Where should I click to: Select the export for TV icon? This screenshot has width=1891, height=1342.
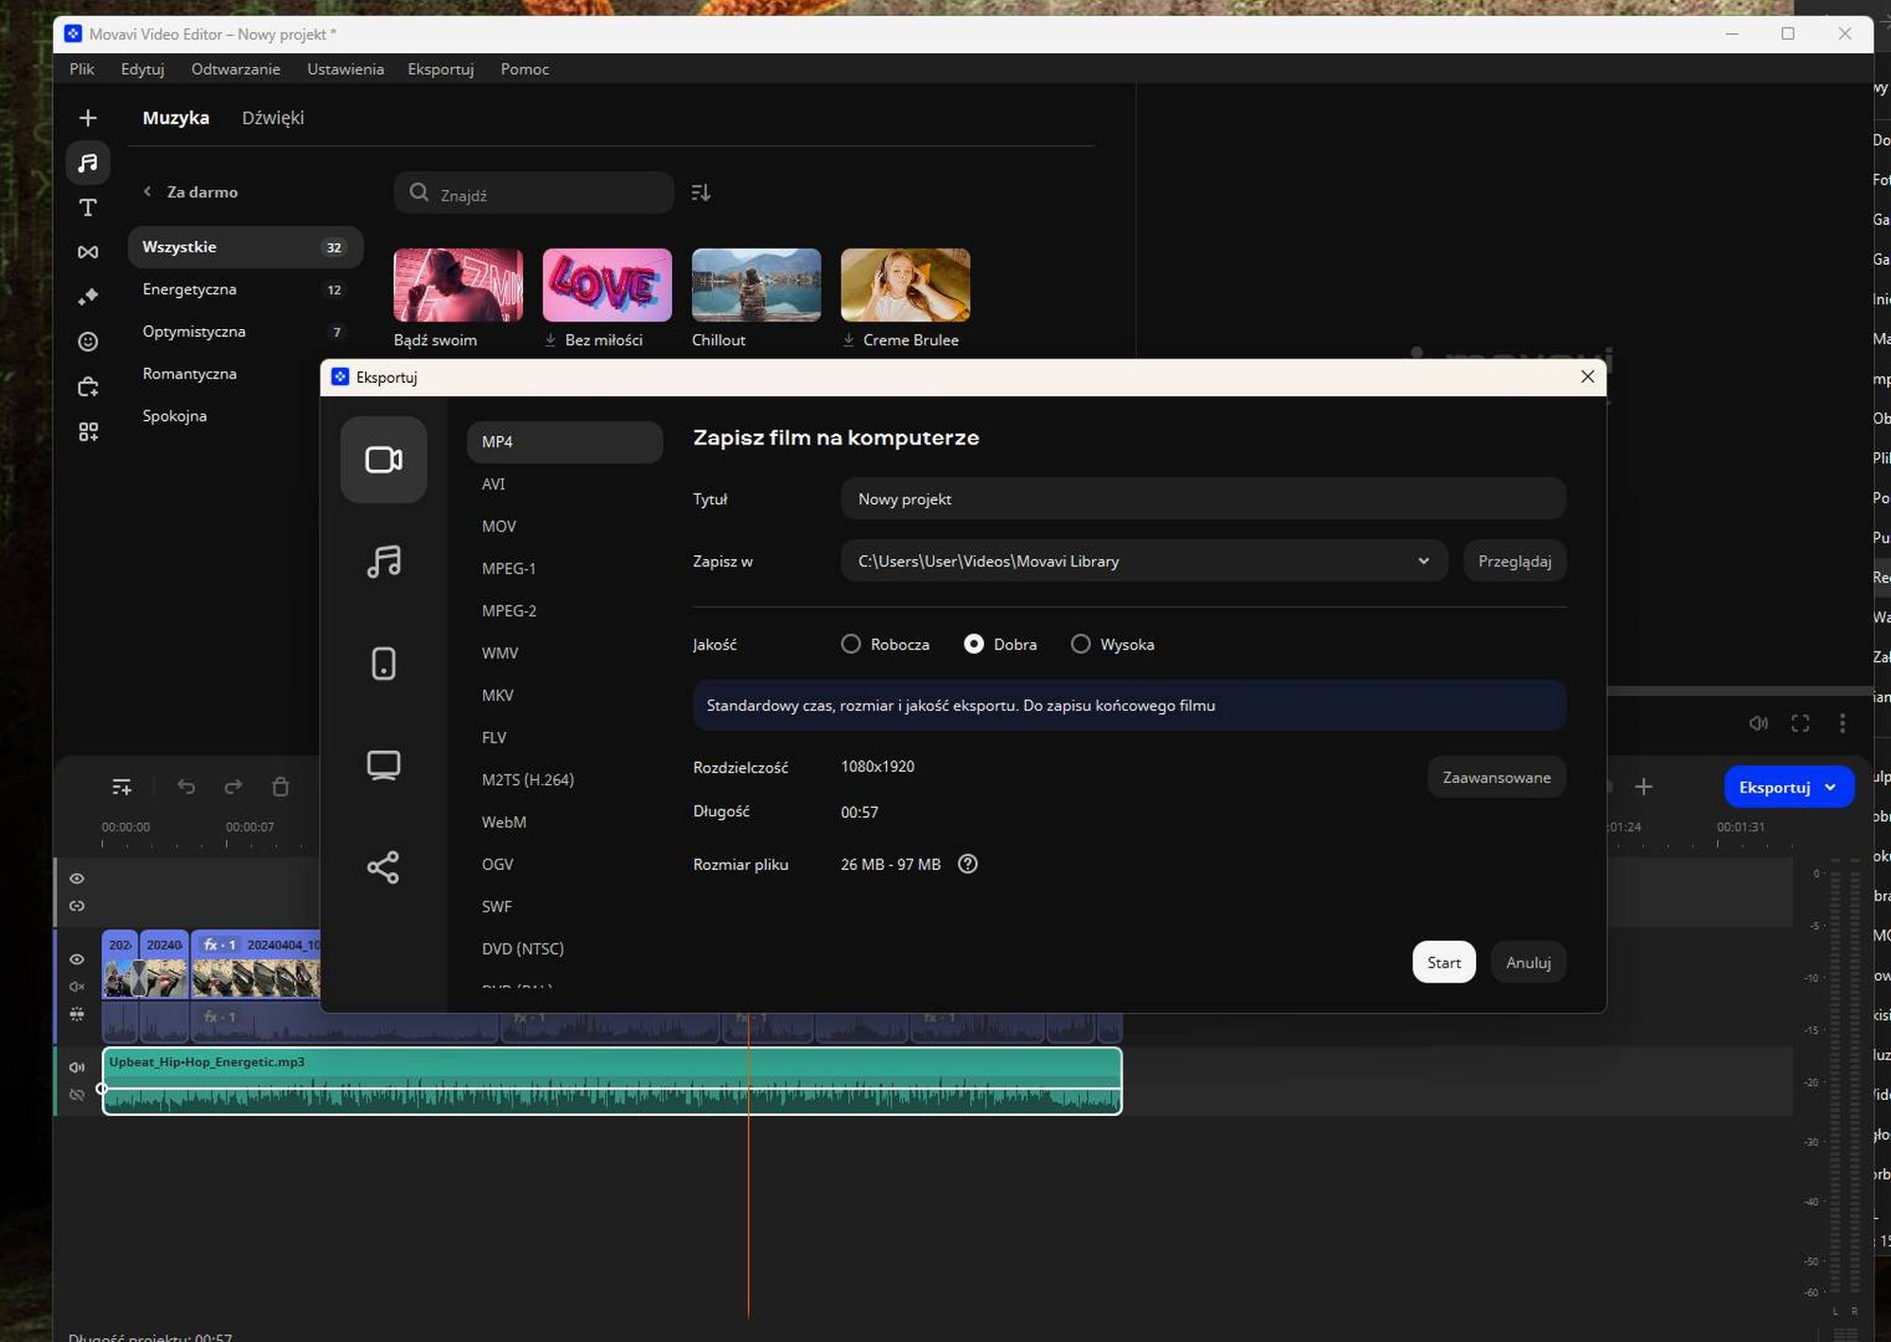click(x=384, y=764)
